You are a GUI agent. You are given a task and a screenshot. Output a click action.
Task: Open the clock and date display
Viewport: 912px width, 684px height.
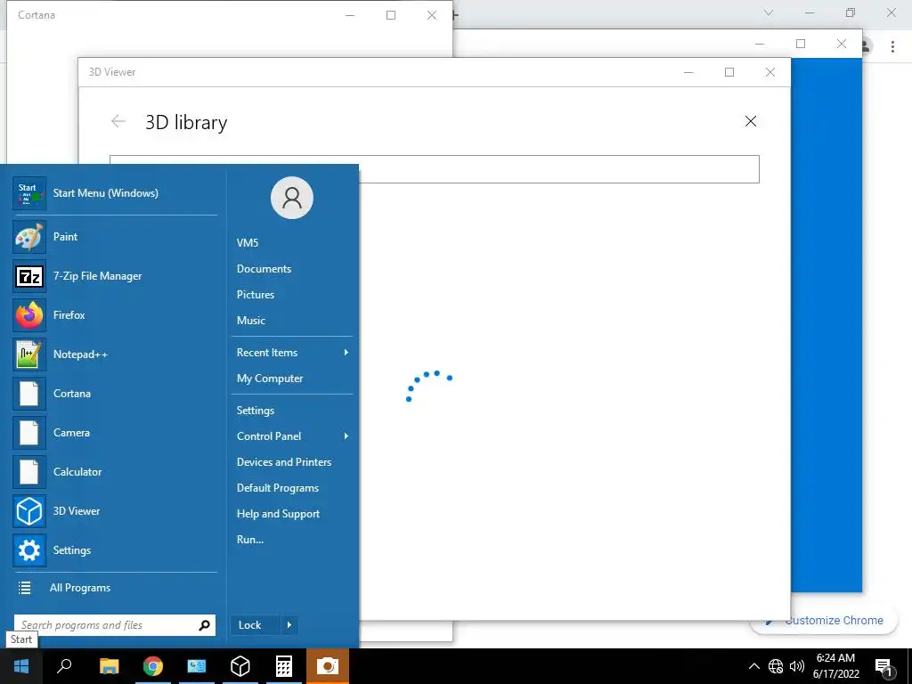click(835, 666)
